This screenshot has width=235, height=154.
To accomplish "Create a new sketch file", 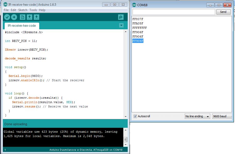I will tap(22, 17).
